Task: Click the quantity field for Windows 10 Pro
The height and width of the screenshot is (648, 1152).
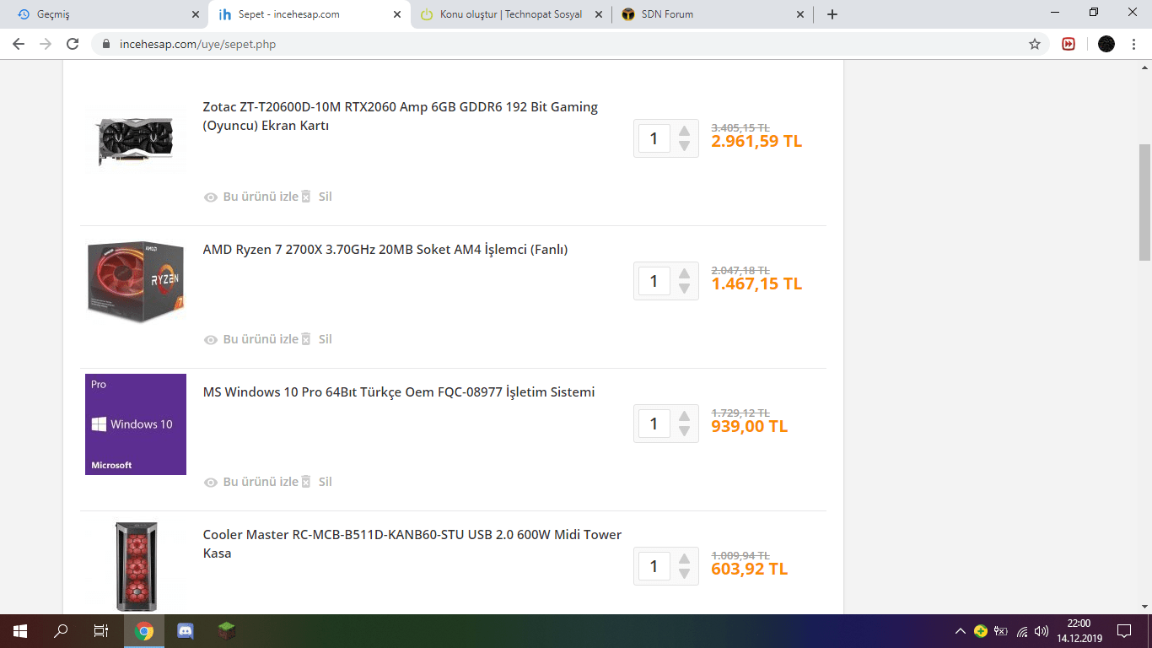Action: (x=654, y=424)
